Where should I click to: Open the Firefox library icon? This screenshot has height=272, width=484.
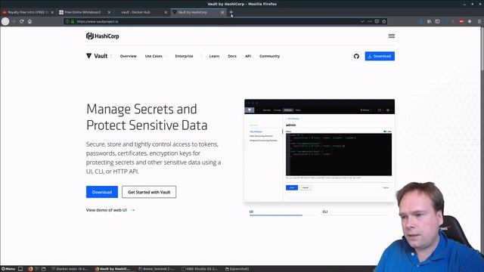[430, 22]
